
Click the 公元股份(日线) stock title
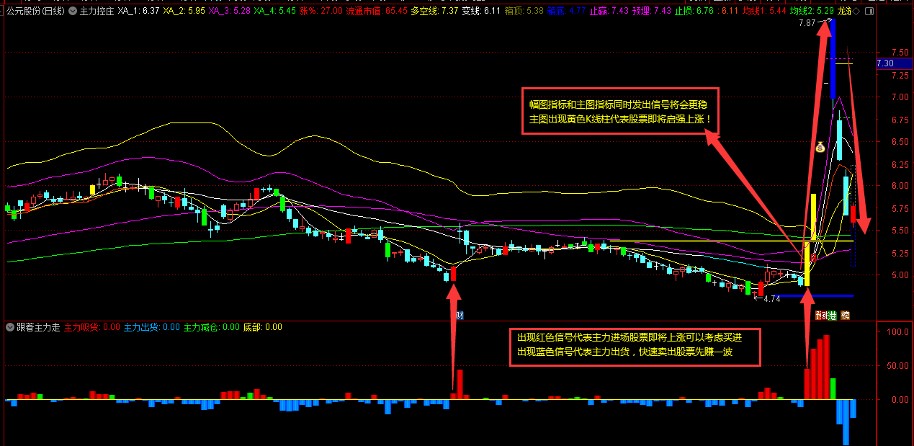(x=35, y=12)
